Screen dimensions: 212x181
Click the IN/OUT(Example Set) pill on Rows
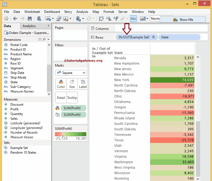point(134,37)
